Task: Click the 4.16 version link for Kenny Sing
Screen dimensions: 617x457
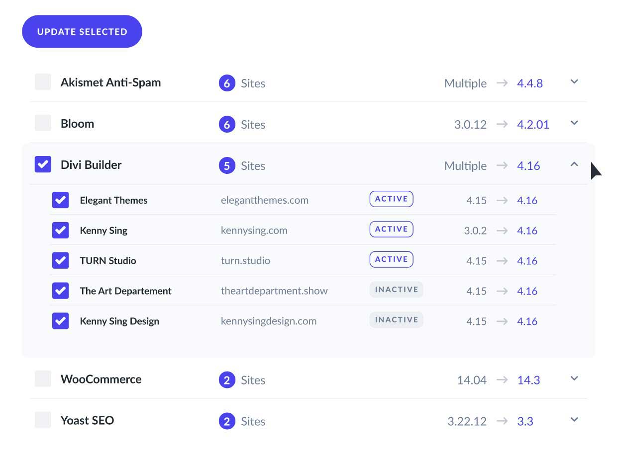Action: [527, 230]
